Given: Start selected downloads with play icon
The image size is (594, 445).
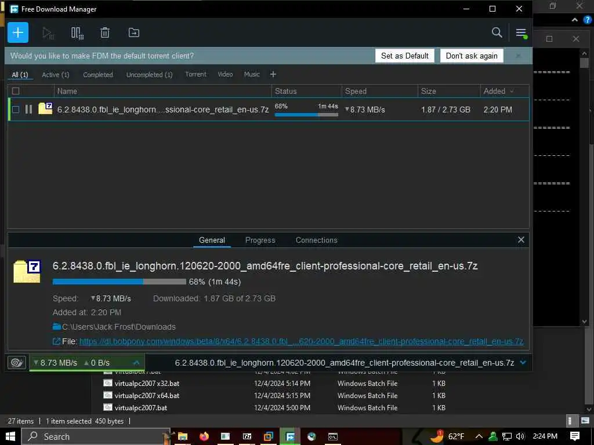Looking at the screenshot, I should point(48,33).
